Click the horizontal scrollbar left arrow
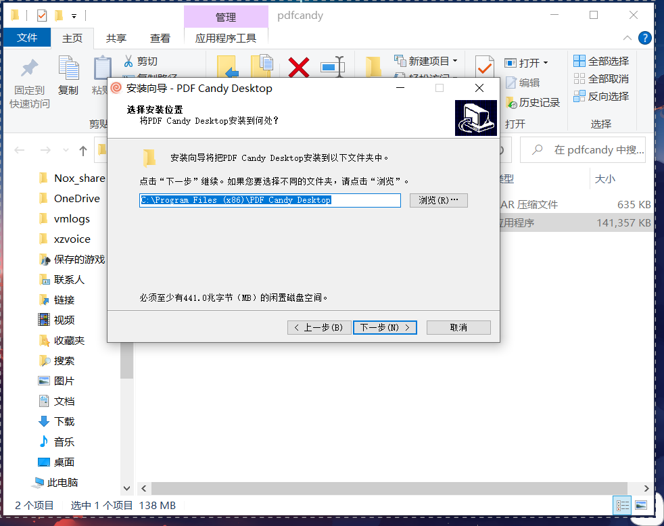This screenshot has width=664, height=526. coord(144,488)
